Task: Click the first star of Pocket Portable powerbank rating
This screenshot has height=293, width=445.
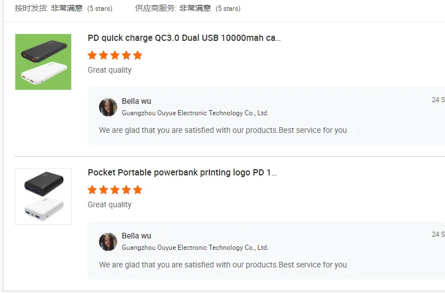Action: (x=92, y=190)
